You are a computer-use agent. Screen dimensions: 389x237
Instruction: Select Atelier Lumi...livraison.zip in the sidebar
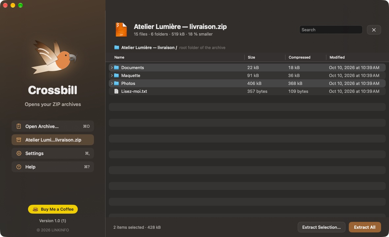(x=53, y=140)
